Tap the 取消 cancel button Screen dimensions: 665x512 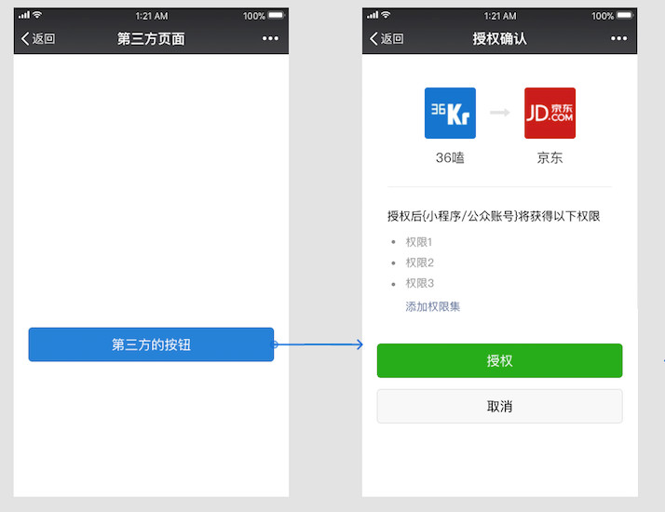point(499,407)
